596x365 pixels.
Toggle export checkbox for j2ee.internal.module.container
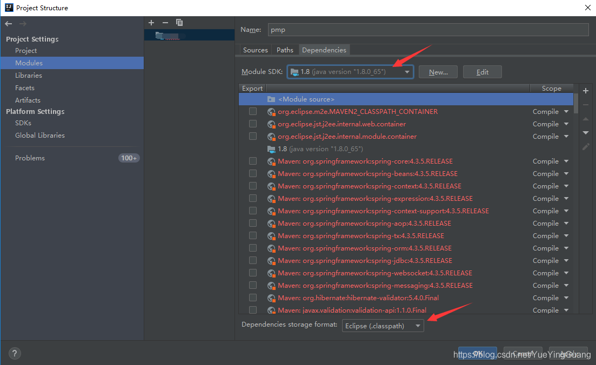253,136
